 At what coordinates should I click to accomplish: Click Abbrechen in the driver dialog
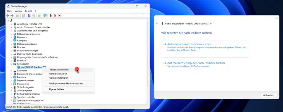(x=269, y=95)
